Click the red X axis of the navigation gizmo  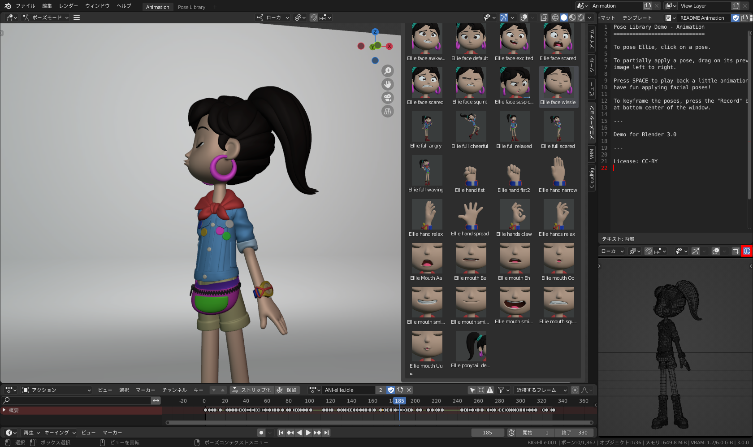coord(389,46)
